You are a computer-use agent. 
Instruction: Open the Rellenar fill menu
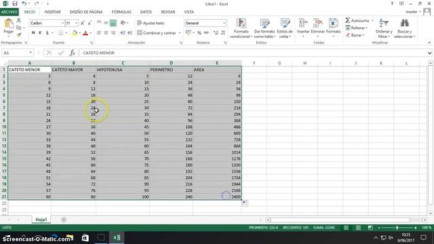click(x=357, y=28)
